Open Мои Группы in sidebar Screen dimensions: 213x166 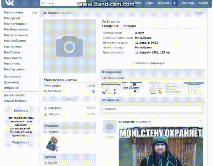point(12,52)
